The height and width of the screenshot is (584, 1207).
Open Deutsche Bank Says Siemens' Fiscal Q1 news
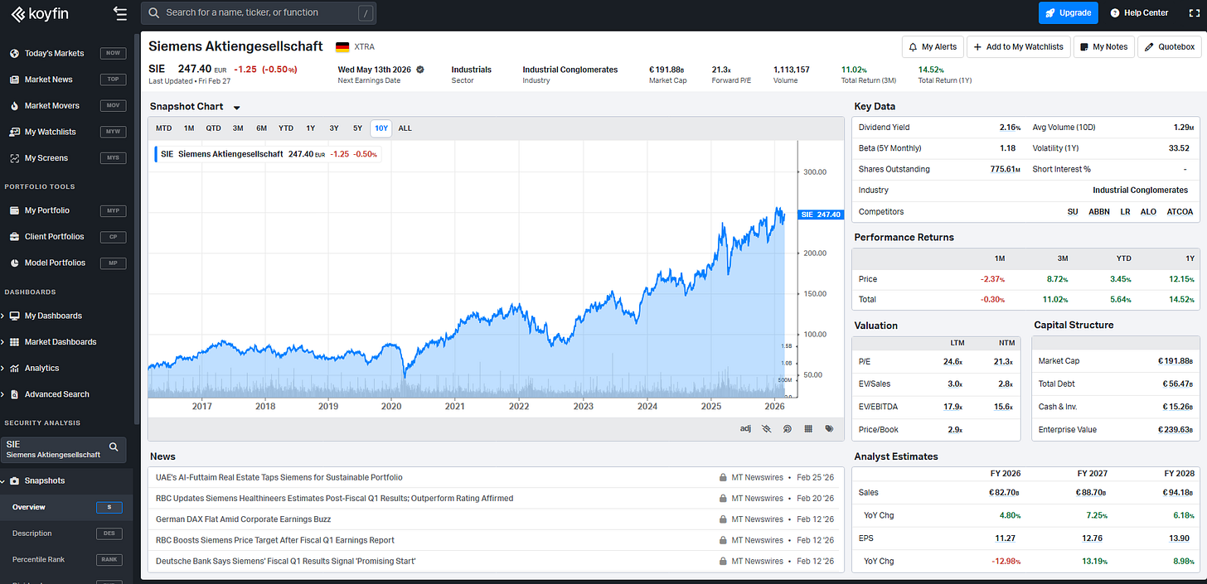[x=286, y=561]
